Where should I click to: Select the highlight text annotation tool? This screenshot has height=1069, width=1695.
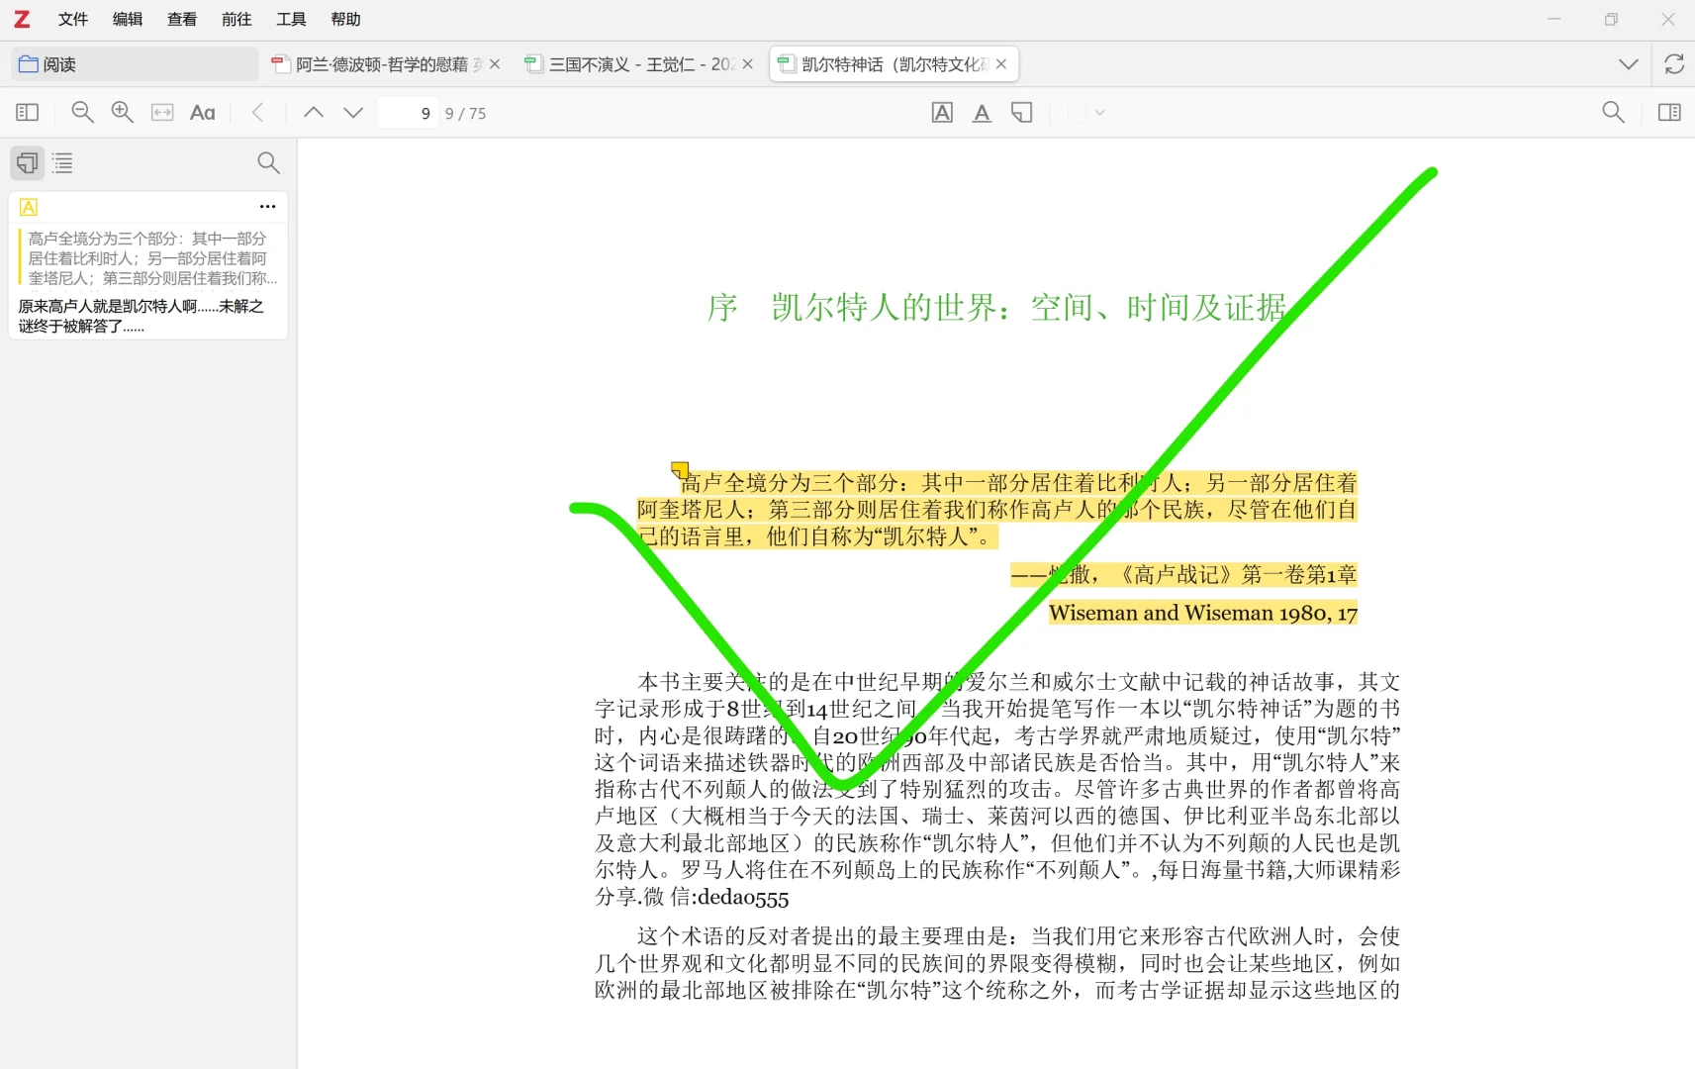(943, 112)
